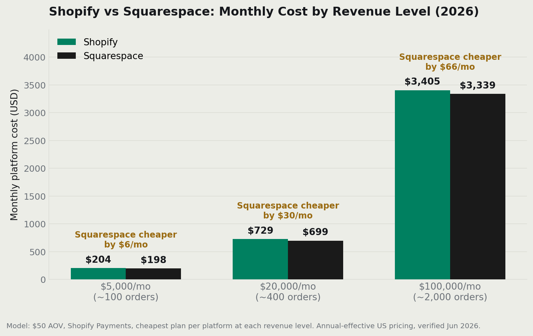Click the 'cheaper by $66/mo' annotation
533x336 pixels.
[x=450, y=62]
